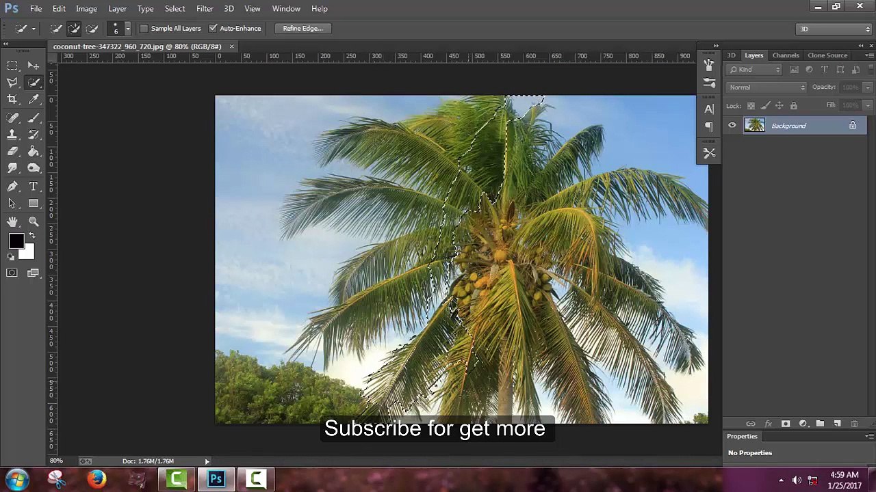Hide the Background layer eye icon
The height and width of the screenshot is (492, 876).
pyautogui.click(x=732, y=126)
